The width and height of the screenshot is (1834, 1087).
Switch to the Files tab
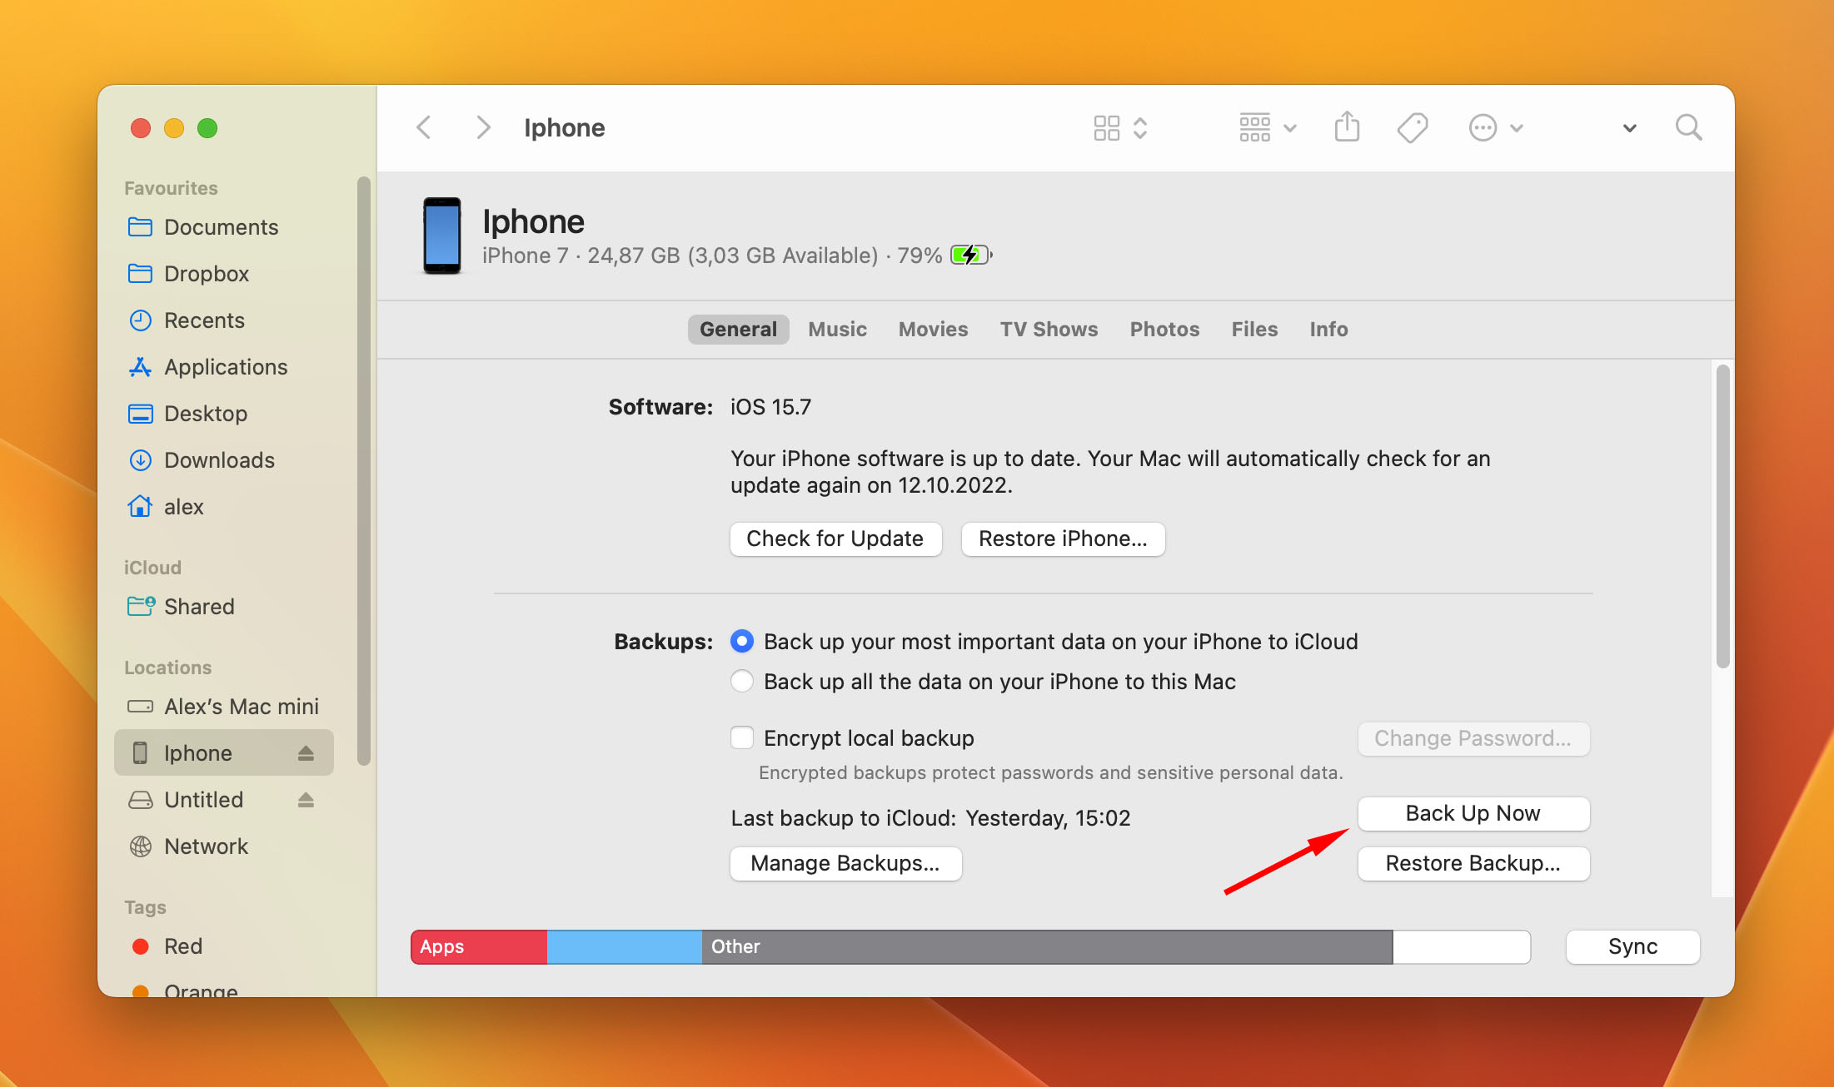[x=1254, y=329]
